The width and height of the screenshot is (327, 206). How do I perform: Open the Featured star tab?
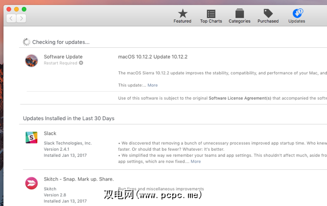(x=183, y=16)
